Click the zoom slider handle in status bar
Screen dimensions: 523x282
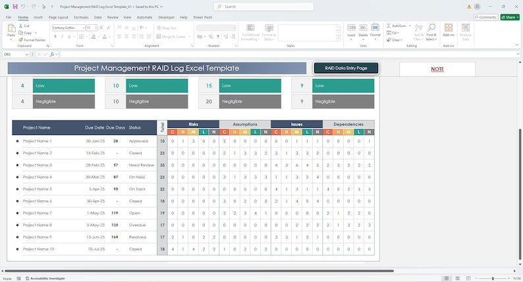point(493,278)
